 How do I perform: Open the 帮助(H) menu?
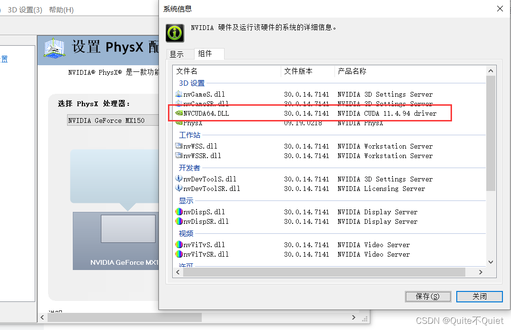(x=61, y=10)
